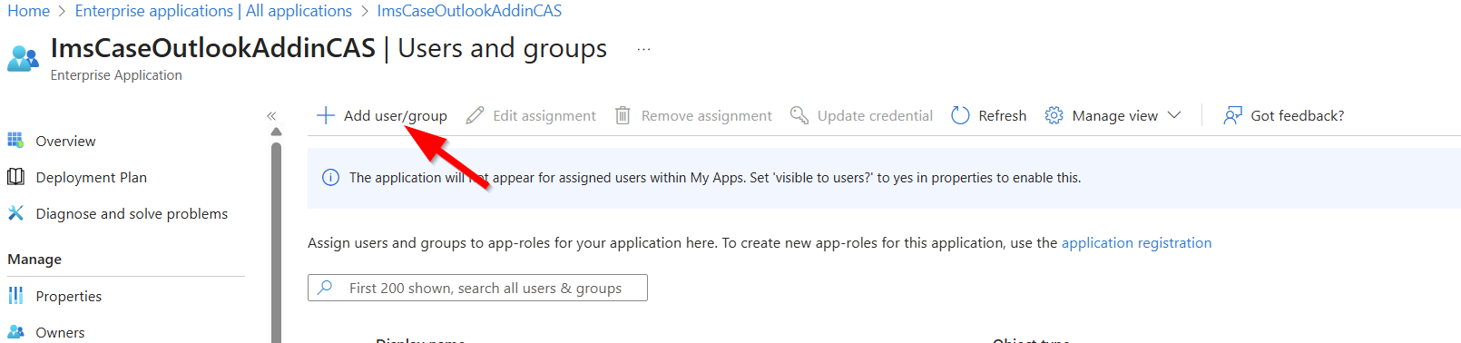Click the 'Users and groups' page title

pyautogui.click(x=502, y=48)
